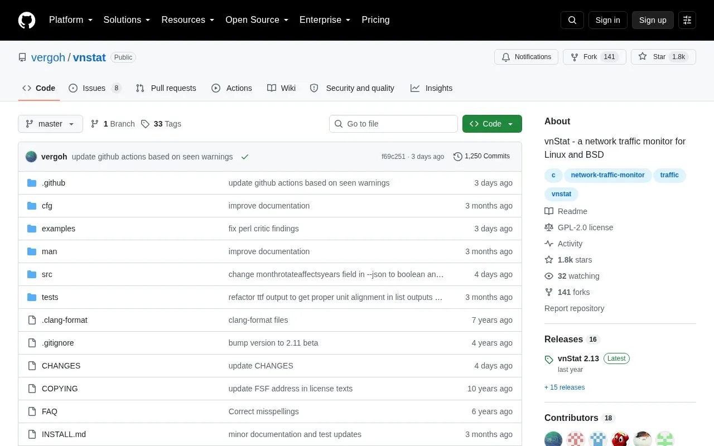Open 'bump version to 2.11 beta' commit
The width and height of the screenshot is (714, 446).
273,343
